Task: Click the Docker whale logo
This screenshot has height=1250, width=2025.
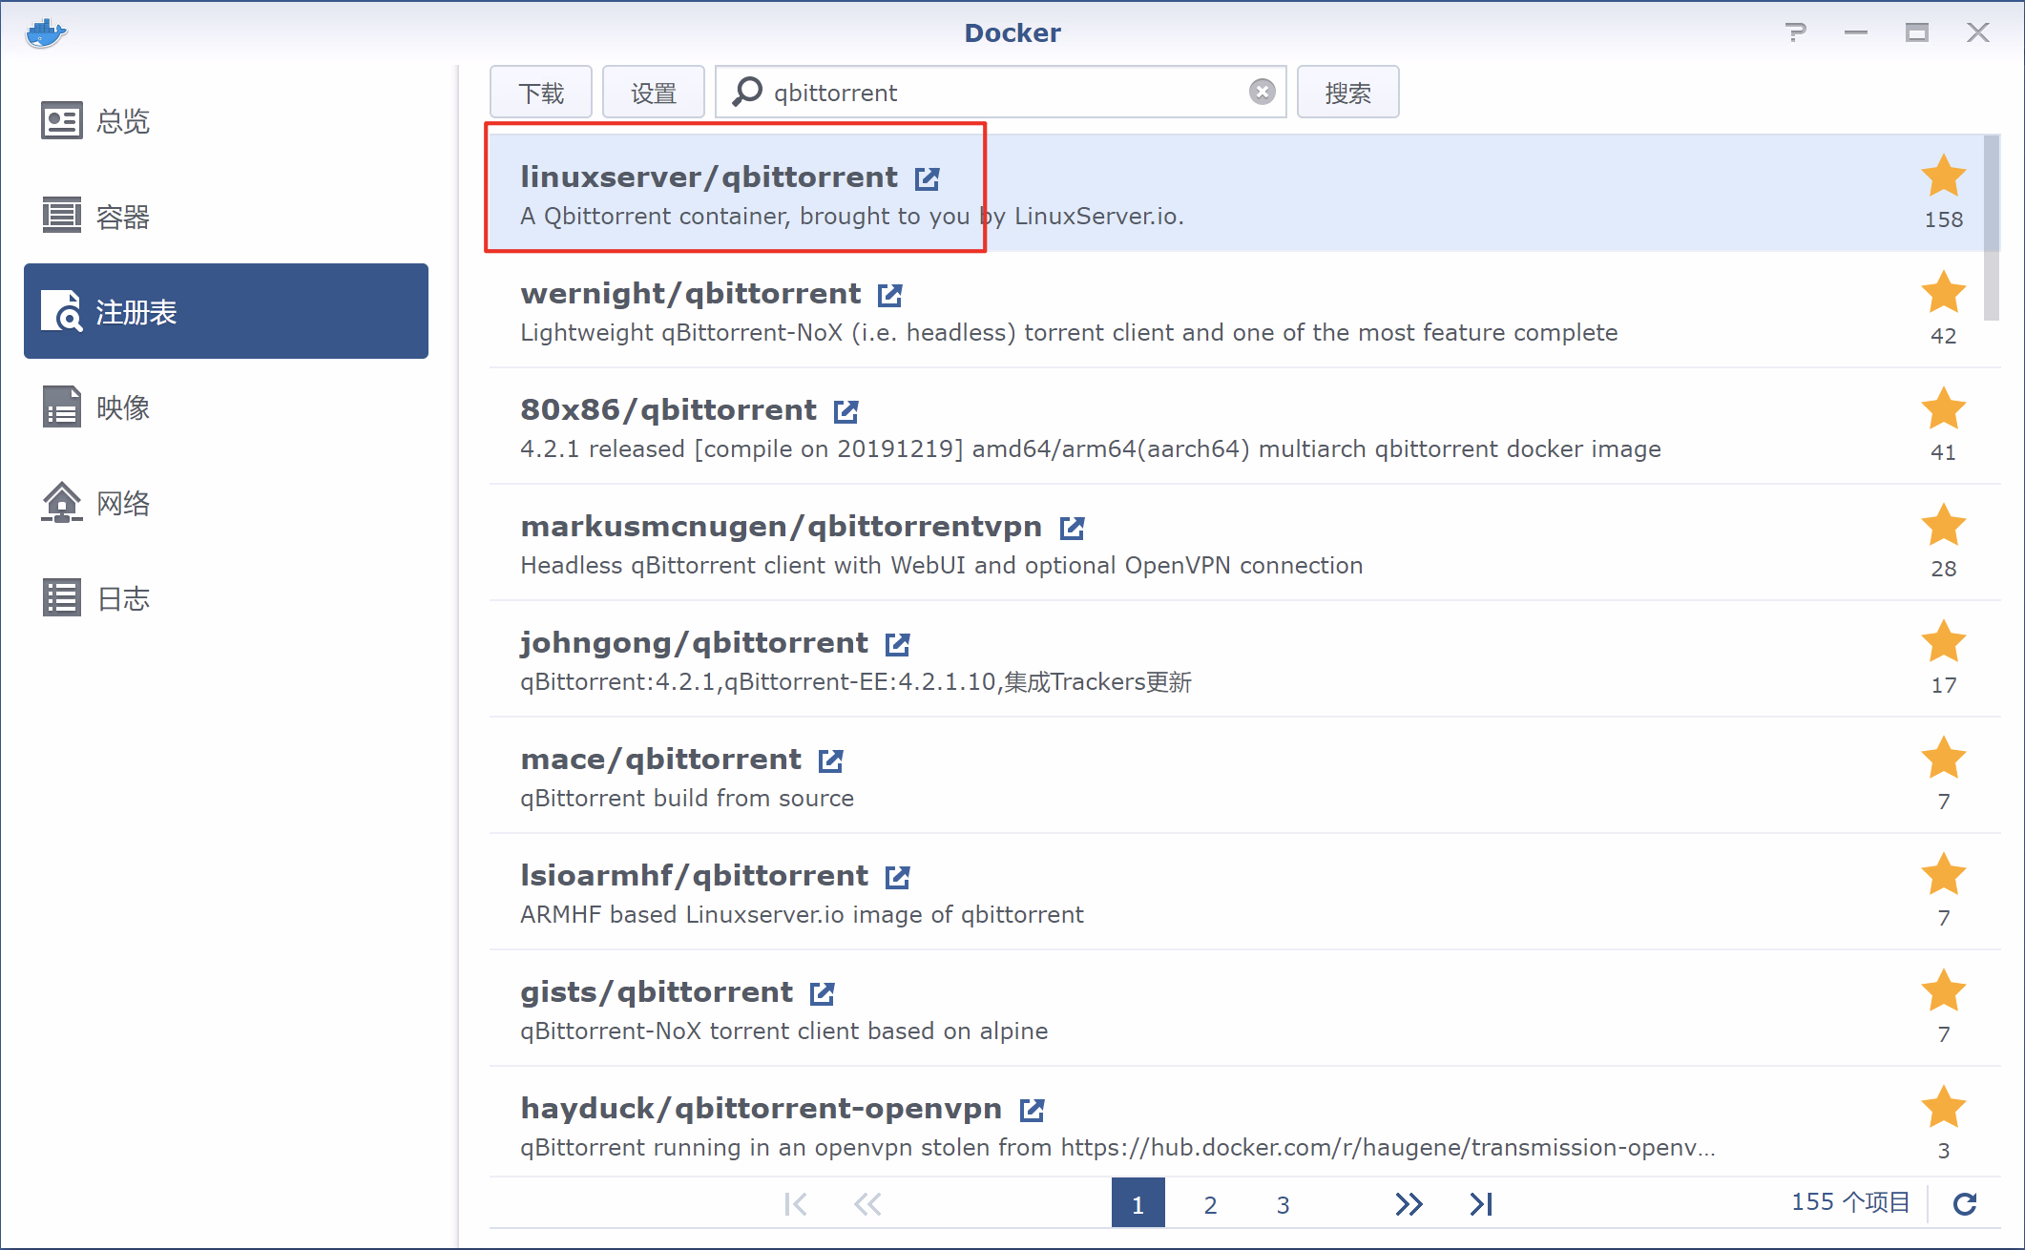Action: pyautogui.click(x=46, y=32)
